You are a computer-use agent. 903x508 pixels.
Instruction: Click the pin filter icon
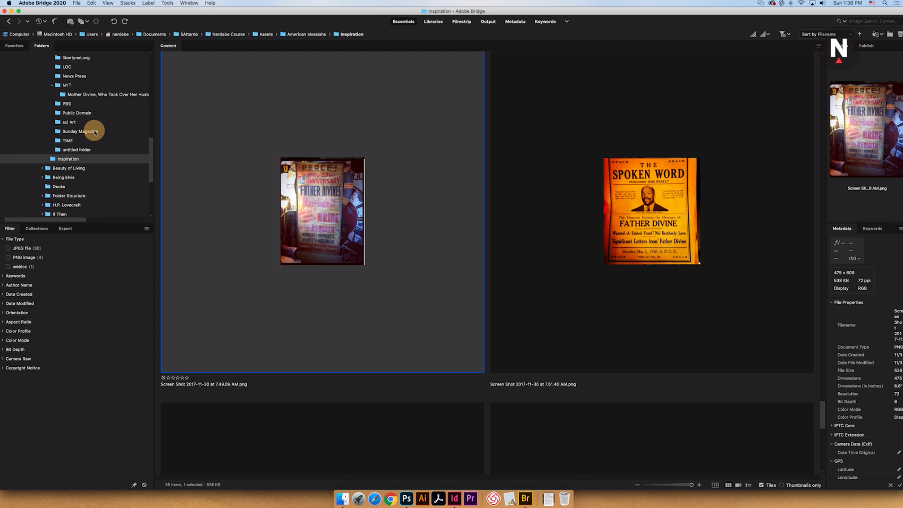pos(134,485)
